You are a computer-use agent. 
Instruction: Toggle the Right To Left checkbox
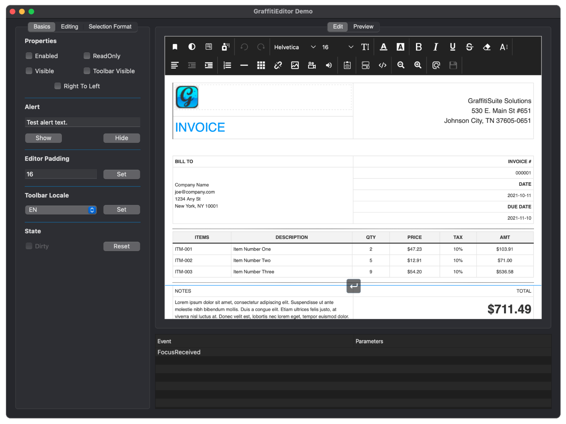tap(58, 86)
